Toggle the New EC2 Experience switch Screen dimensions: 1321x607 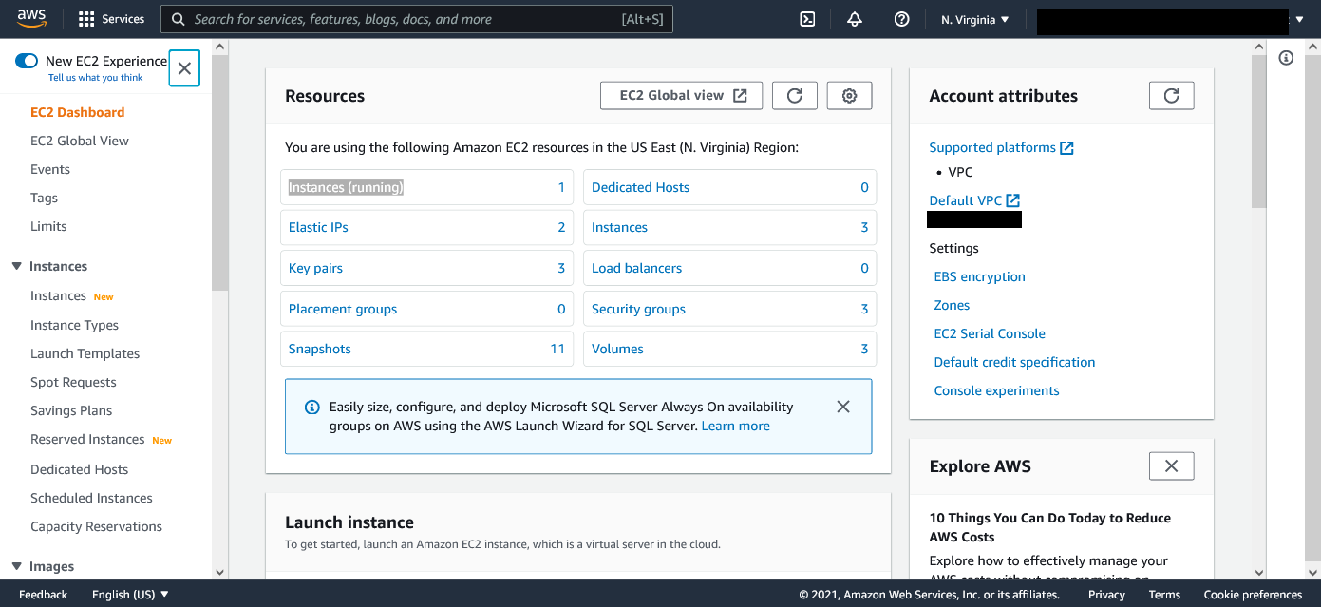pyautogui.click(x=27, y=61)
